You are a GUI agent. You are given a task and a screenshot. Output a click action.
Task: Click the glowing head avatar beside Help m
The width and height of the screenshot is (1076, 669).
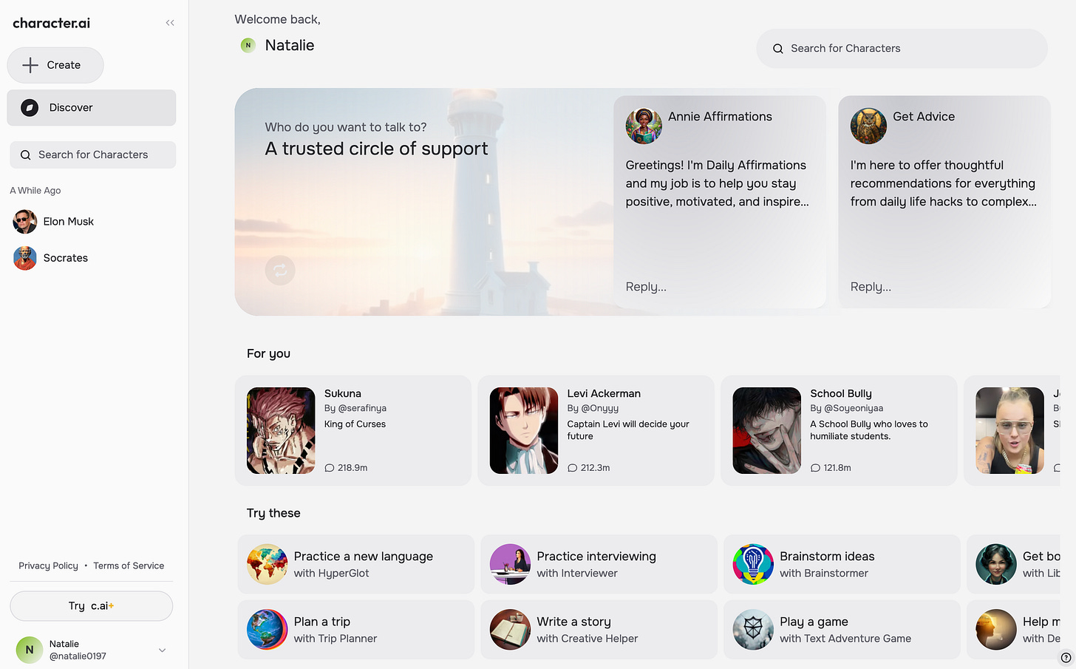point(996,629)
